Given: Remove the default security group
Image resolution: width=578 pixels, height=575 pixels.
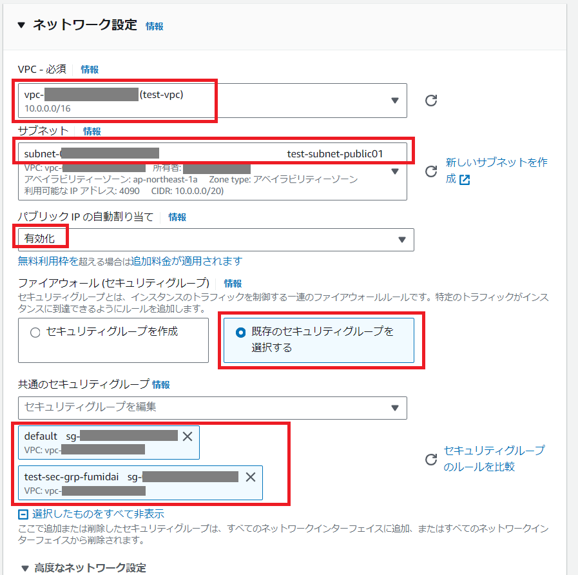Looking at the screenshot, I should [x=188, y=436].
